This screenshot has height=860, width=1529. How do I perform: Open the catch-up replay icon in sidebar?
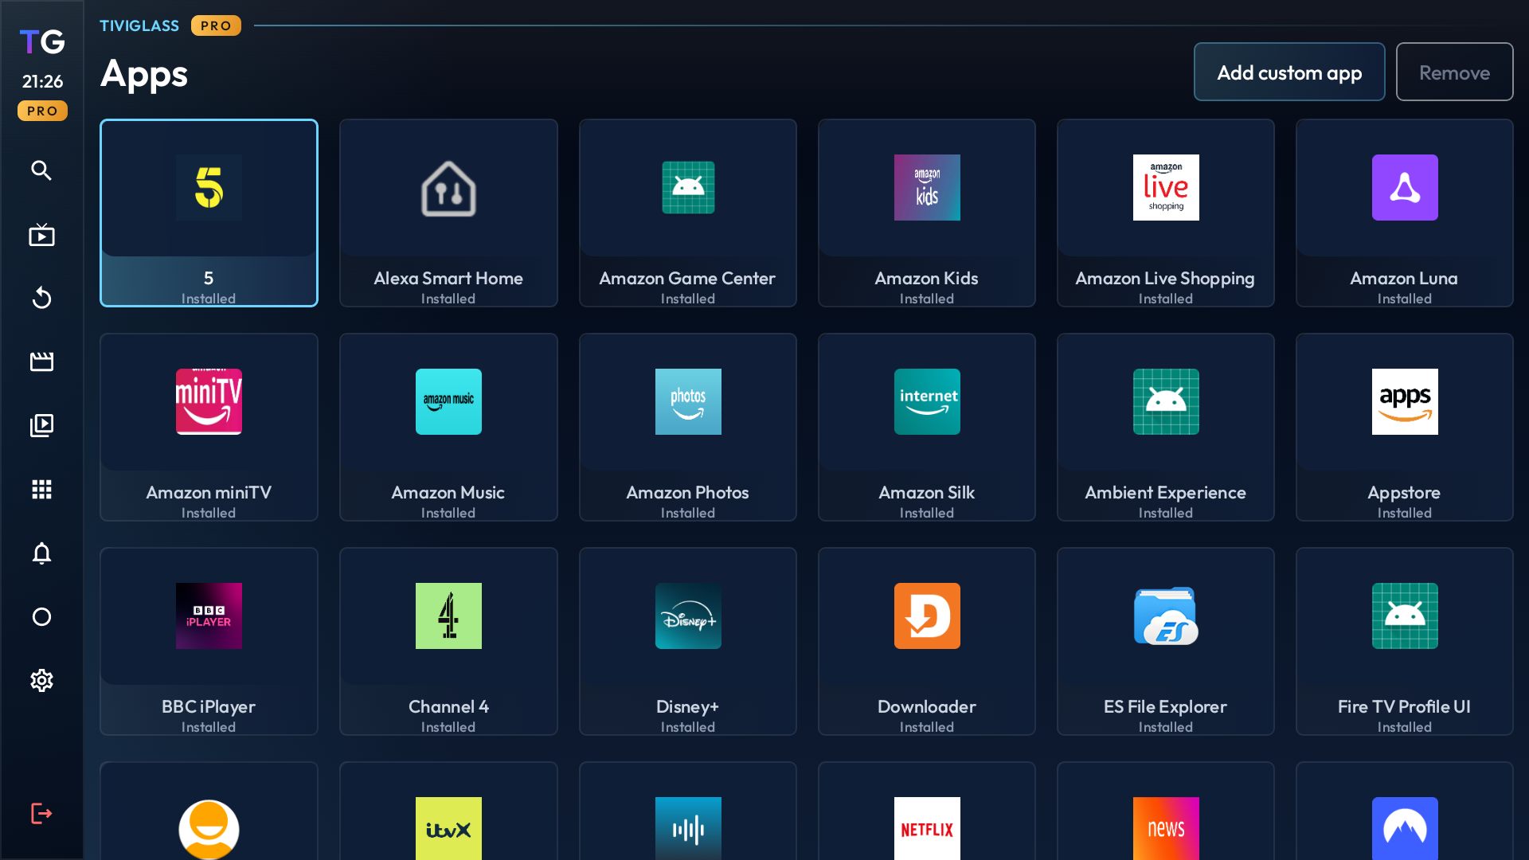pyautogui.click(x=41, y=299)
